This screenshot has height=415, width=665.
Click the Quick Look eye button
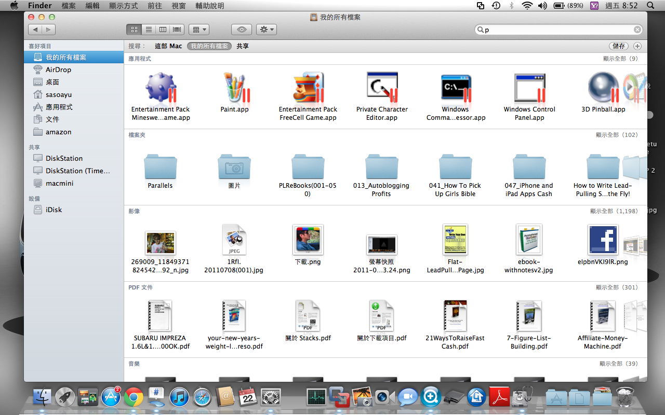click(x=242, y=30)
